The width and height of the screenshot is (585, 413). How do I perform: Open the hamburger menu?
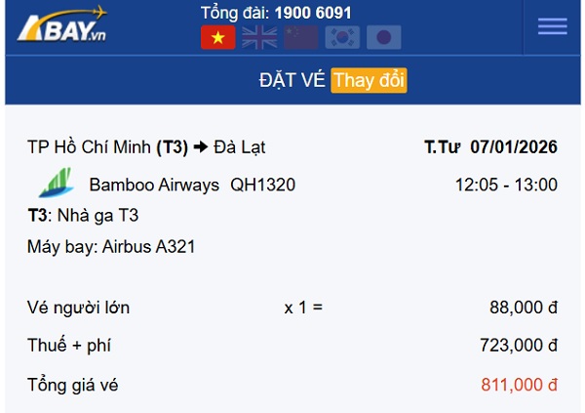tap(552, 27)
